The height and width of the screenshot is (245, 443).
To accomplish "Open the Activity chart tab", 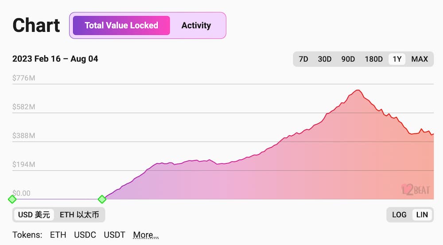I will coord(196,25).
